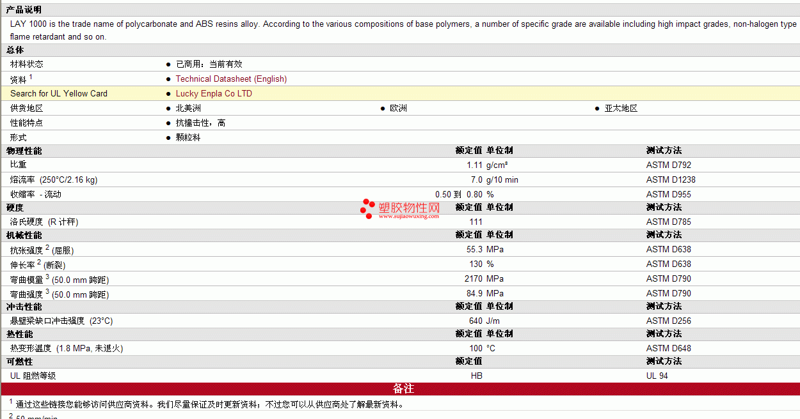Click ASTM D638 in the 伸长率 row
The image size is (800, 419).
(669, 264)
